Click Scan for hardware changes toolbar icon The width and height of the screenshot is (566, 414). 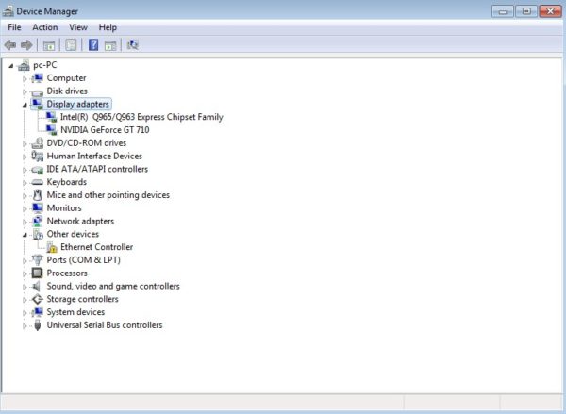[133, 44]
